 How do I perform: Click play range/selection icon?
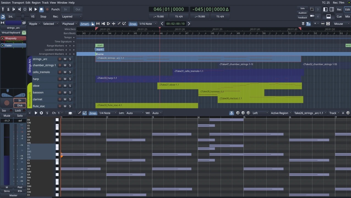(x=30, y=9)
